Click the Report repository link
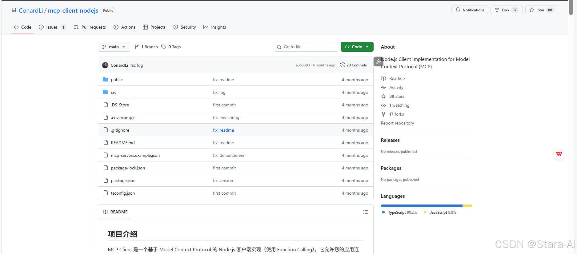The width and height of the screenshot is (577, 254). (397, 123)
